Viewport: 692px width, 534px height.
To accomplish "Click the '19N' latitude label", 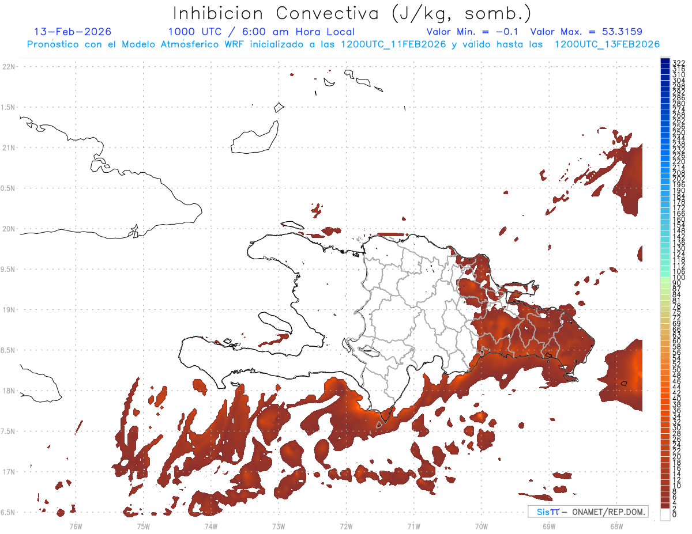I will pos(8,309).
